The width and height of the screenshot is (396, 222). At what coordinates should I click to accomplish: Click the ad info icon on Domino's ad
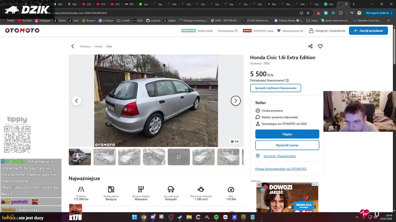[313, 184]
